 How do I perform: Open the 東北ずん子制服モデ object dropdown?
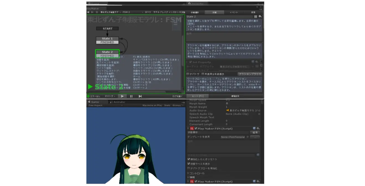[x=110, y=12]
